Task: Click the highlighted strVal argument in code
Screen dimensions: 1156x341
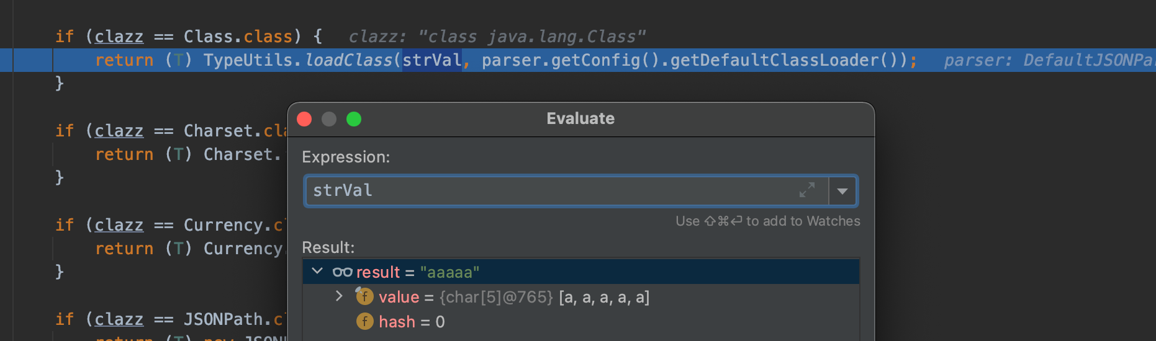Action: (x=431, y=60)
